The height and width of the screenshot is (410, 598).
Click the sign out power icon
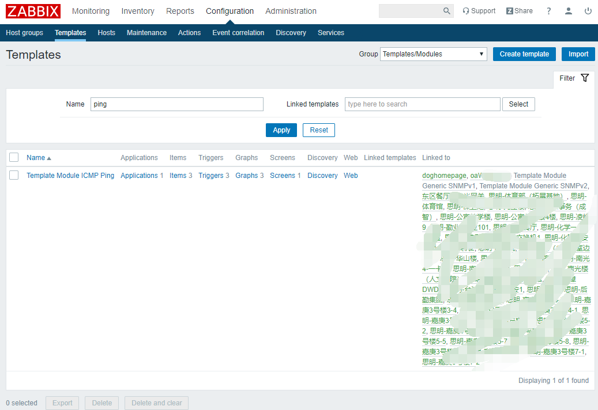588,11
